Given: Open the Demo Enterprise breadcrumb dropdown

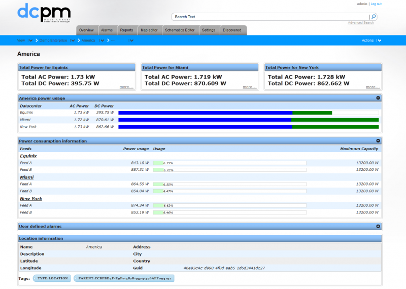Looking at the screenshot, I should (73, 41).
